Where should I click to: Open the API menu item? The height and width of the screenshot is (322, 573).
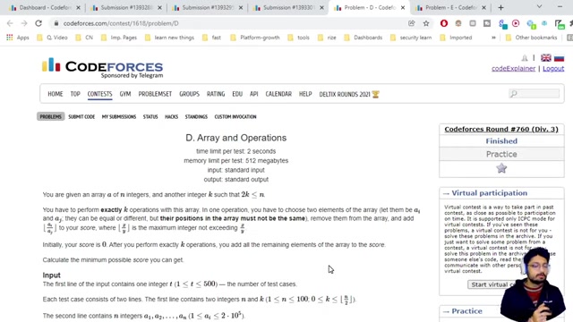[254, 94]
